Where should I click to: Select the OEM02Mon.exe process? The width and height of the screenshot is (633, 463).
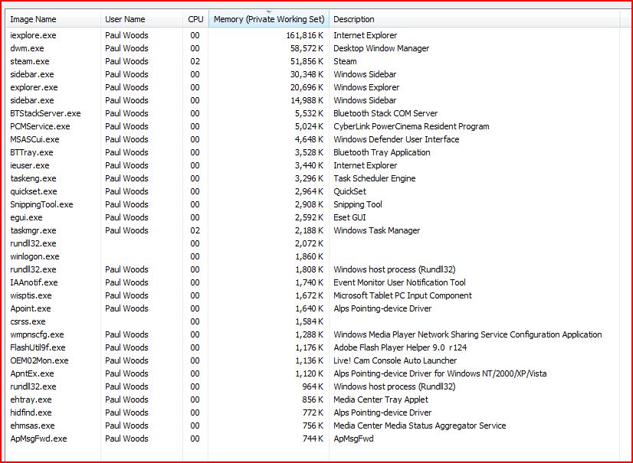pos(39,360)
